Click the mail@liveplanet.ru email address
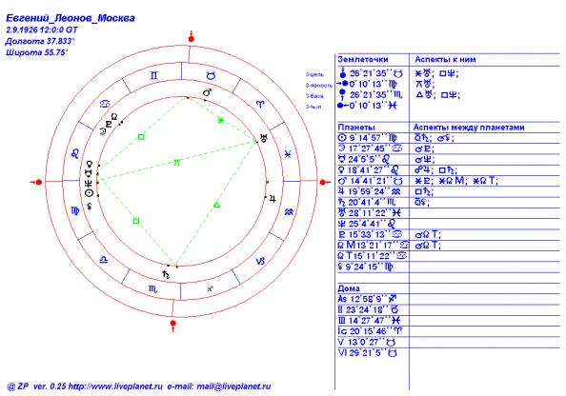Image resolution: width=566 pixels, height=396 pixels. pyautogui.click(x=233, y=386)
